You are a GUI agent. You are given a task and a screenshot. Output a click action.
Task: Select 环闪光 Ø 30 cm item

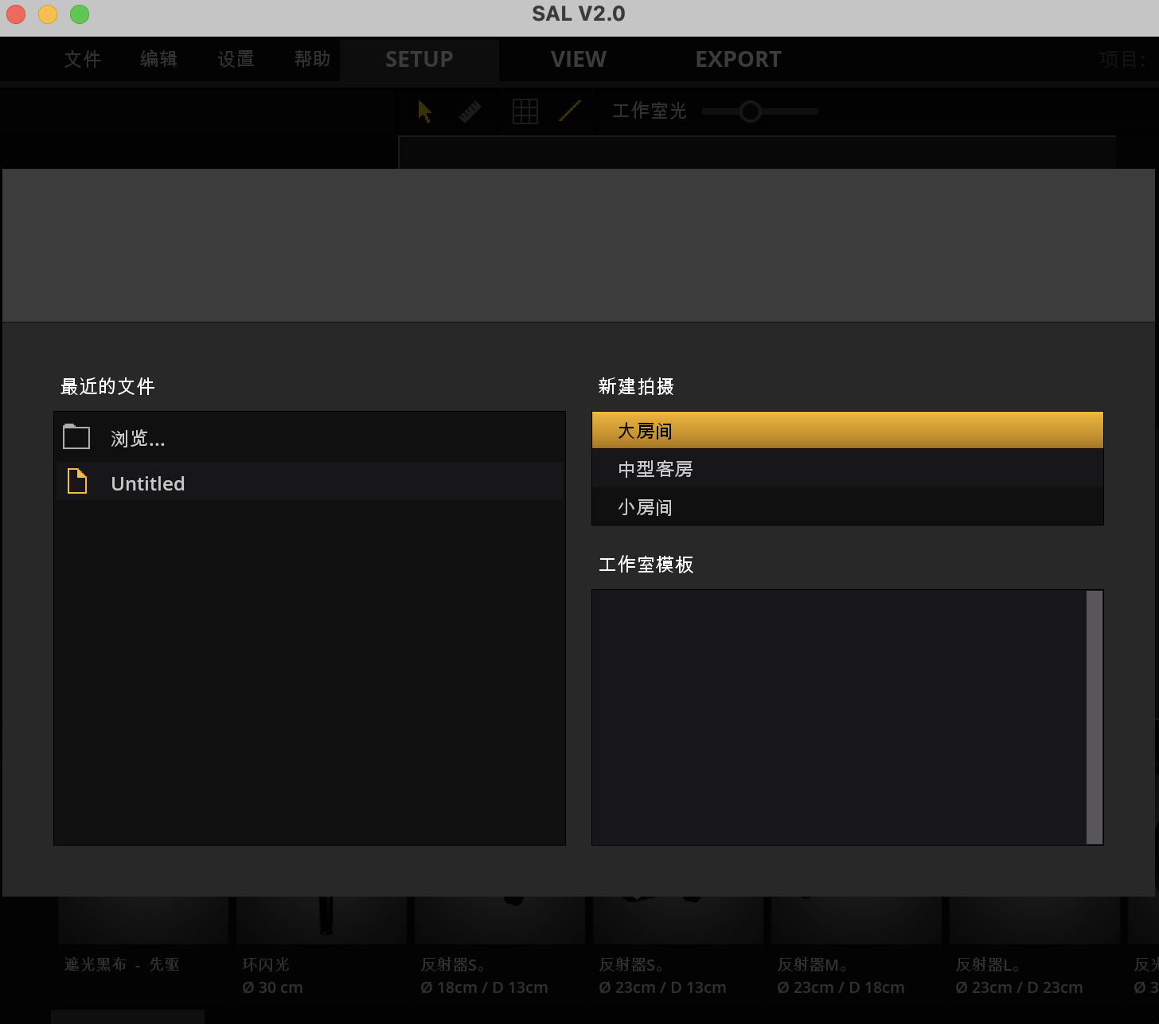click(x=322, y=948)
